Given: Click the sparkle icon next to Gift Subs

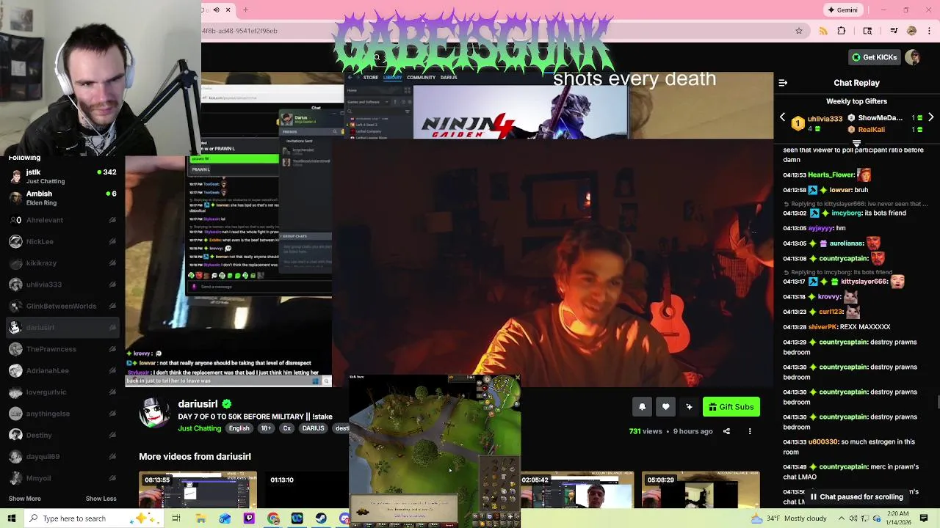Looking at the screenshot, I should 689,407.
